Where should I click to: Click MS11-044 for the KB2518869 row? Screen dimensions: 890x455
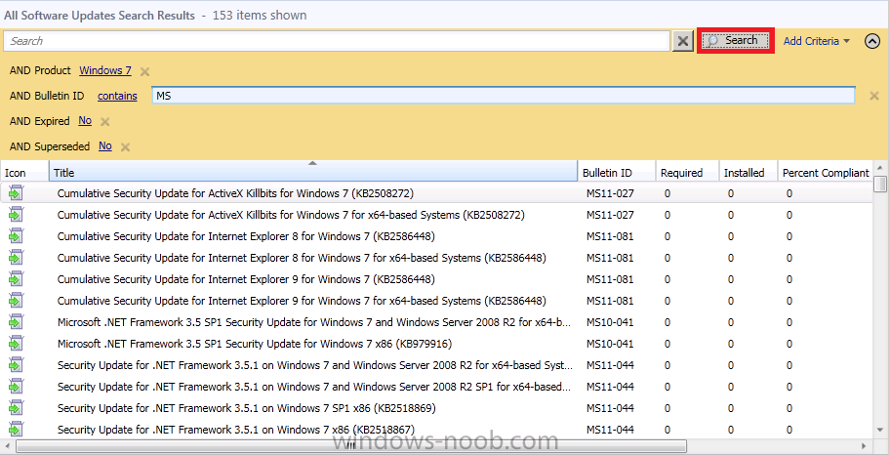point(610,408)
